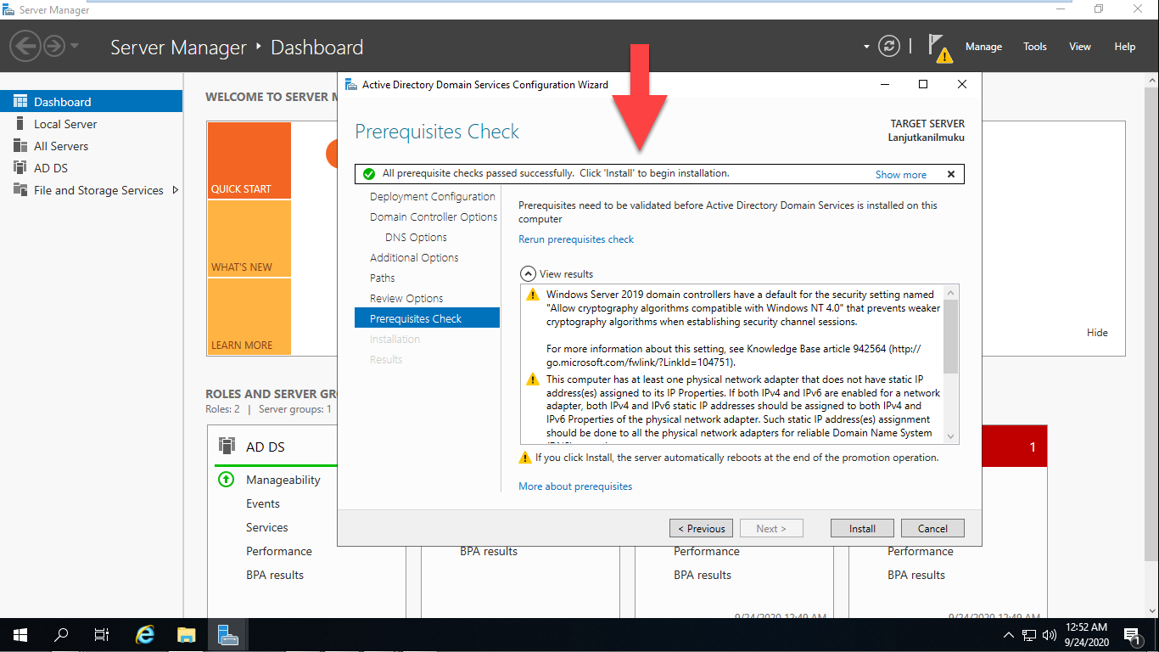1159x652 pixels.
Task: Dismiss the prerequisite checks passed notification
Action: coord(951,174)
